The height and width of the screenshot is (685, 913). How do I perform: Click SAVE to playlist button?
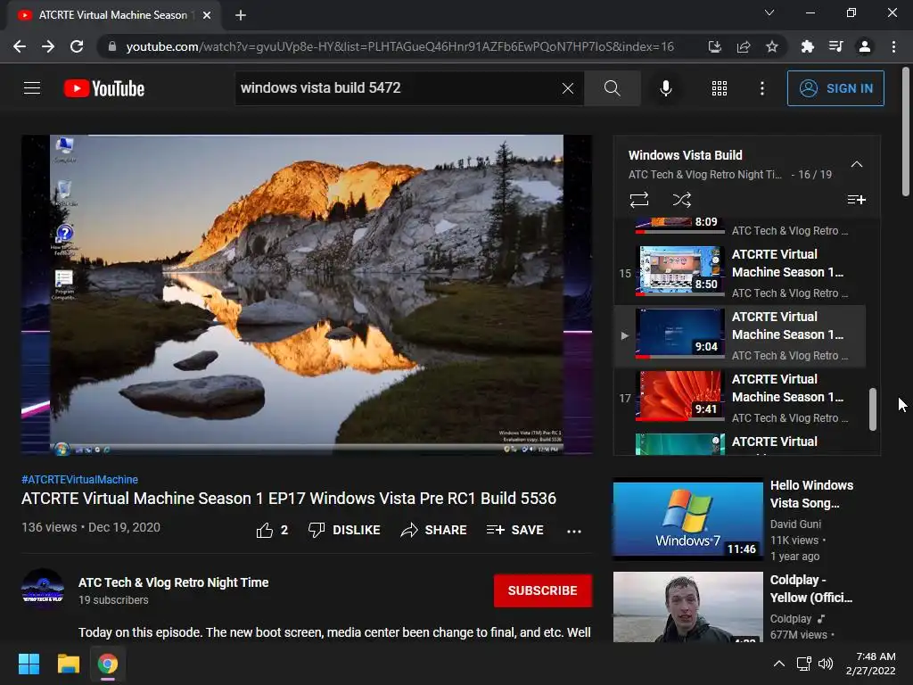(x=515, y=530)
